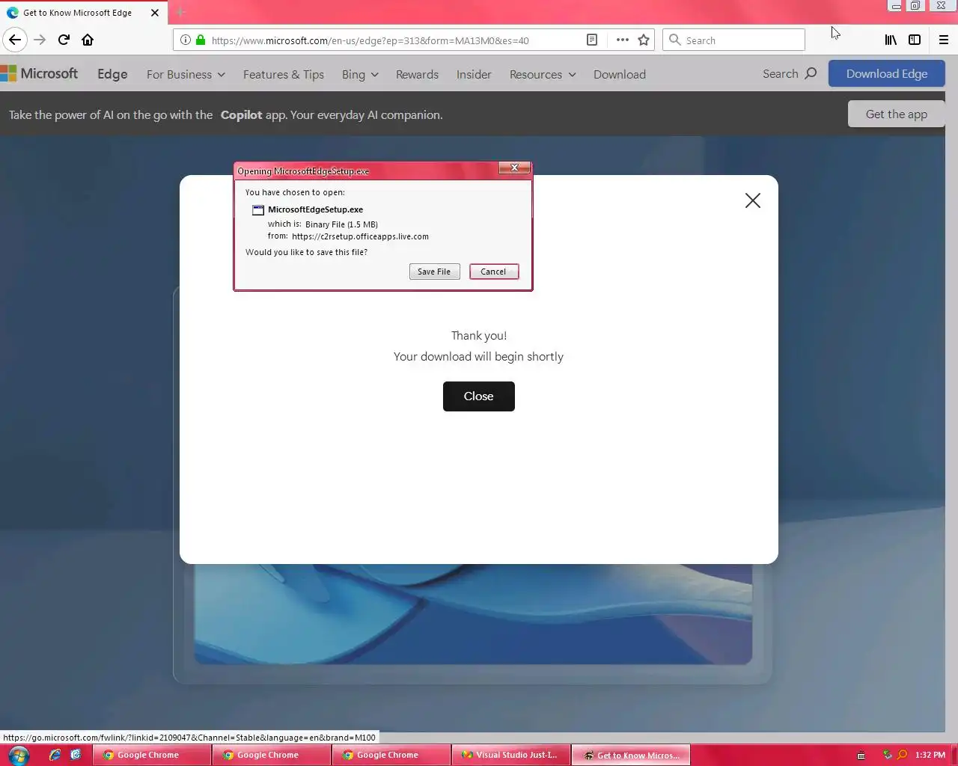Screen dimensions: 958x766
Task: Reload the current page
Action: [x=64, y=40]
